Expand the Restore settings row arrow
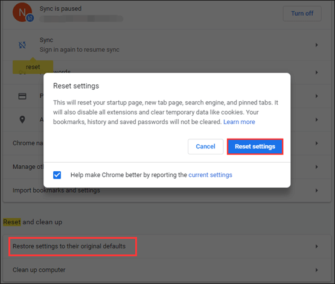335x284 pixels. coord(317,247)
